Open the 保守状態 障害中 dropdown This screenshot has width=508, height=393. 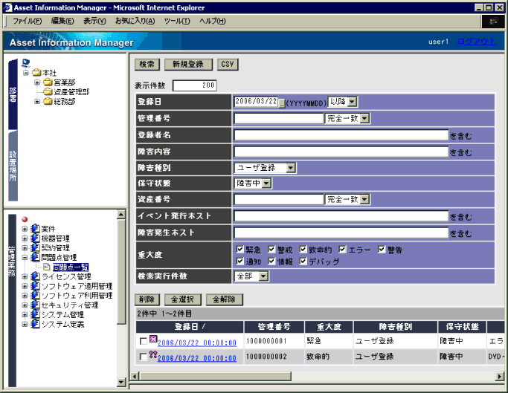(266, 183)
